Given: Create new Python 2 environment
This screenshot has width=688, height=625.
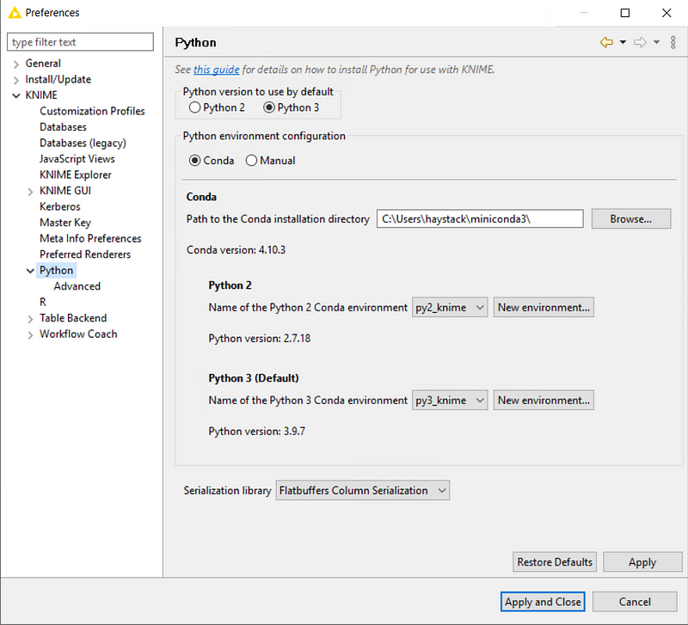Looking at the screenshot, I should pyautogui.click(x=544, y=308).
